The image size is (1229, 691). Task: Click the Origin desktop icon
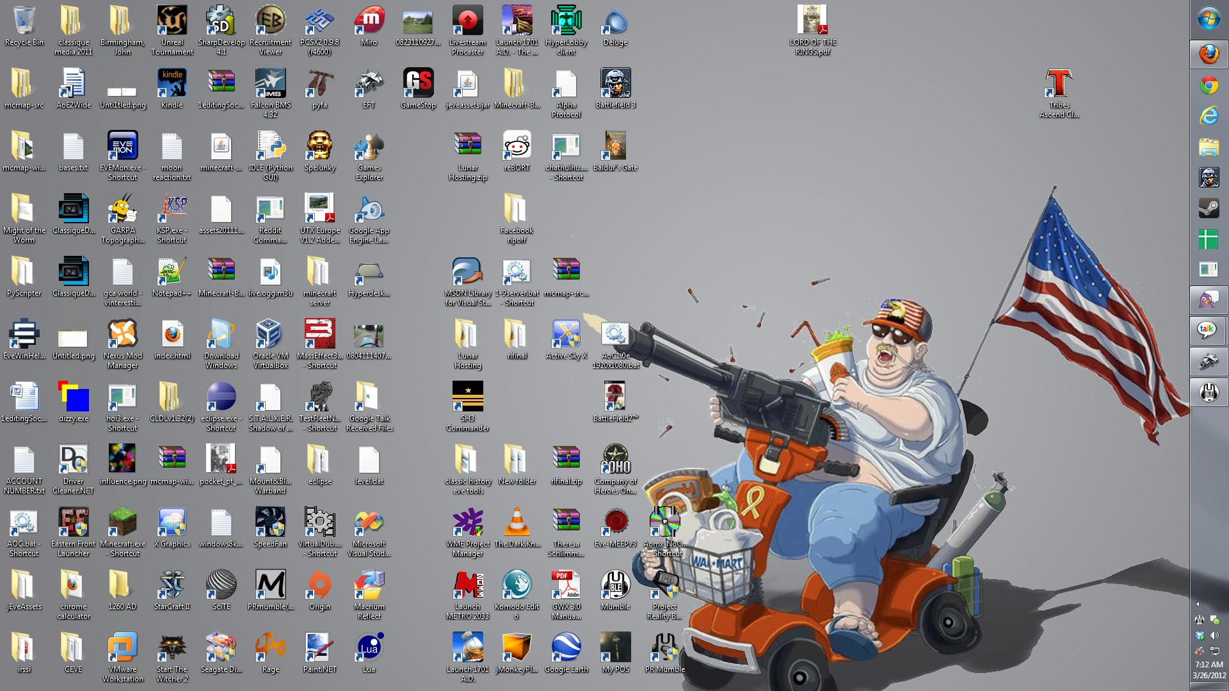pos(319,591)
